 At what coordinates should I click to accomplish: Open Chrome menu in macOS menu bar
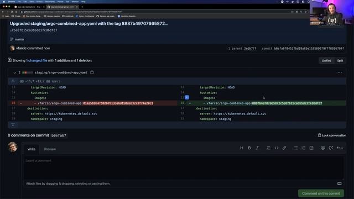(x=11, y=2)
